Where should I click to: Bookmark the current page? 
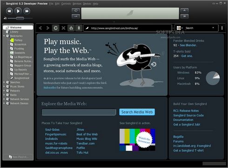coord(79,28)
